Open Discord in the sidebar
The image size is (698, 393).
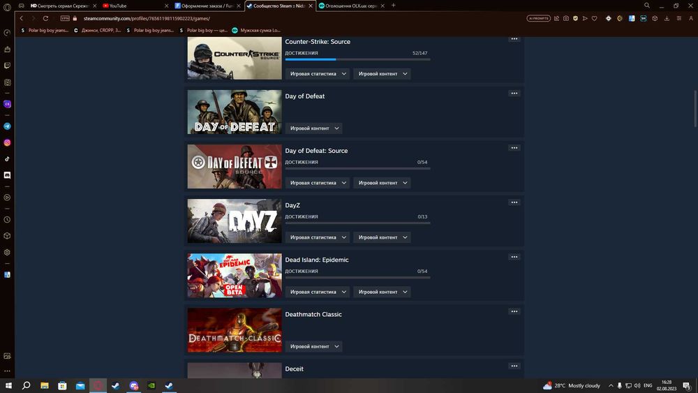click(7, 175)
